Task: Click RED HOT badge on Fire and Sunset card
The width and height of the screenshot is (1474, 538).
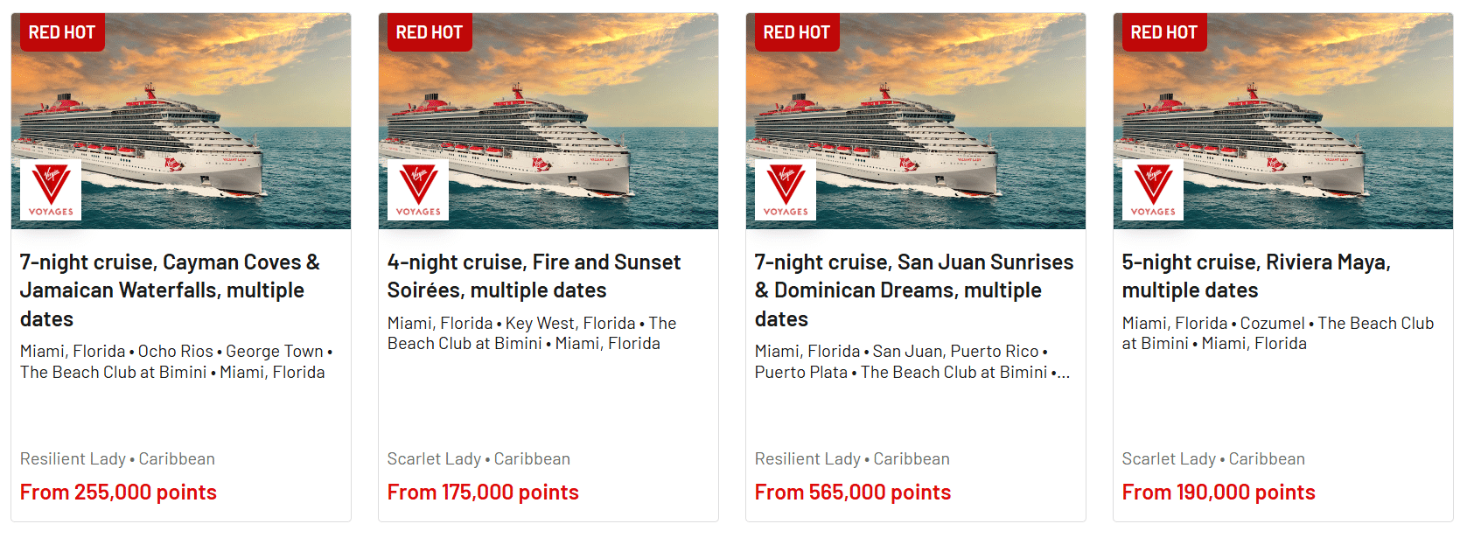Action: (430, 32)
